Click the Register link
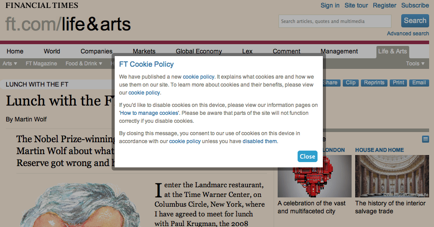Image resolution: width=434 pixels, height=227 pixels. [x=384, y=6]
